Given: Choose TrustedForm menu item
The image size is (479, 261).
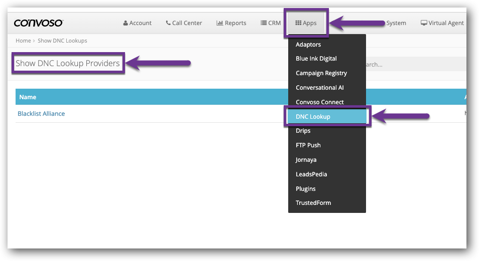Looking at the screenshot, I should tap(327, 203).
